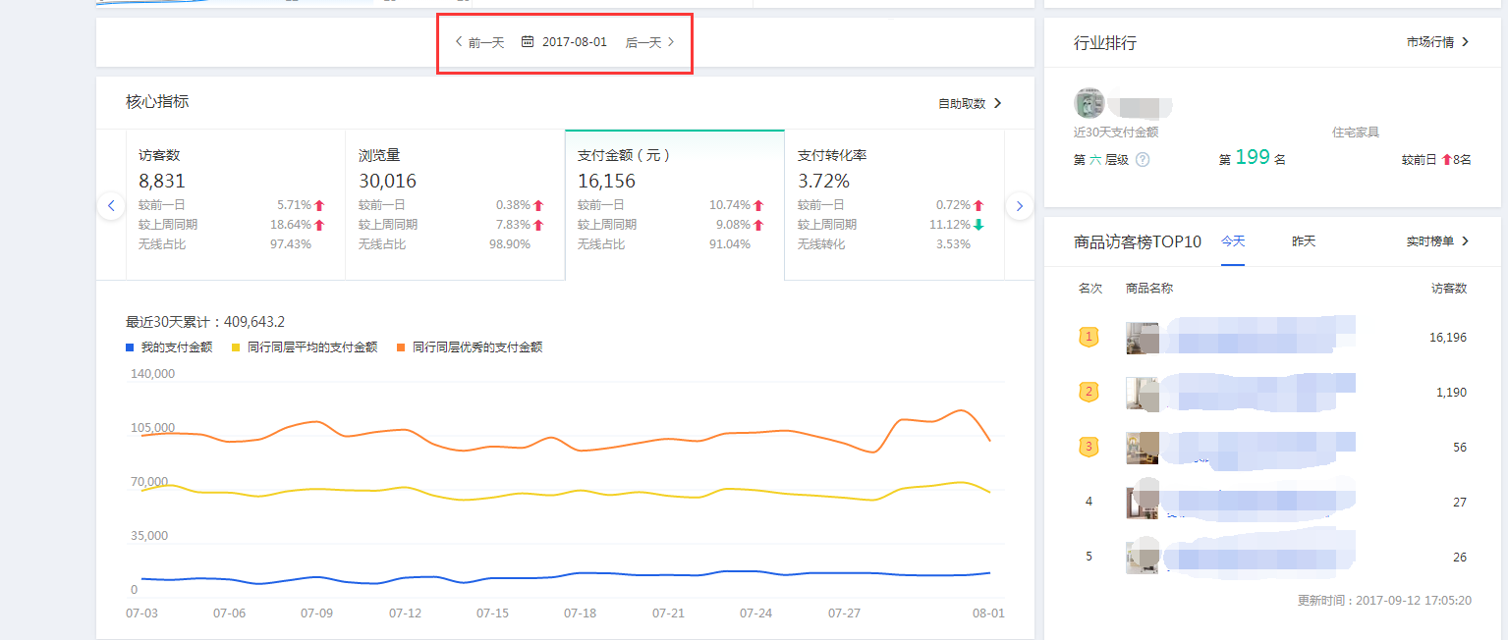This screenshot has height=640, width=1508.
Task: Click the help question mark beside 层级
Action: pos(1142,160)
